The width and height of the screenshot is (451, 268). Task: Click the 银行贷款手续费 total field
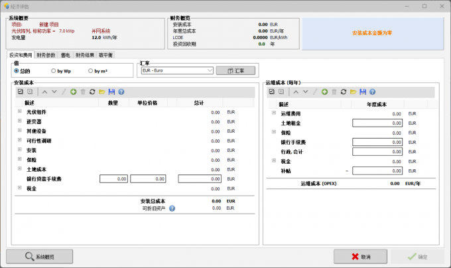pyautogui.click(x=200, y=179)
